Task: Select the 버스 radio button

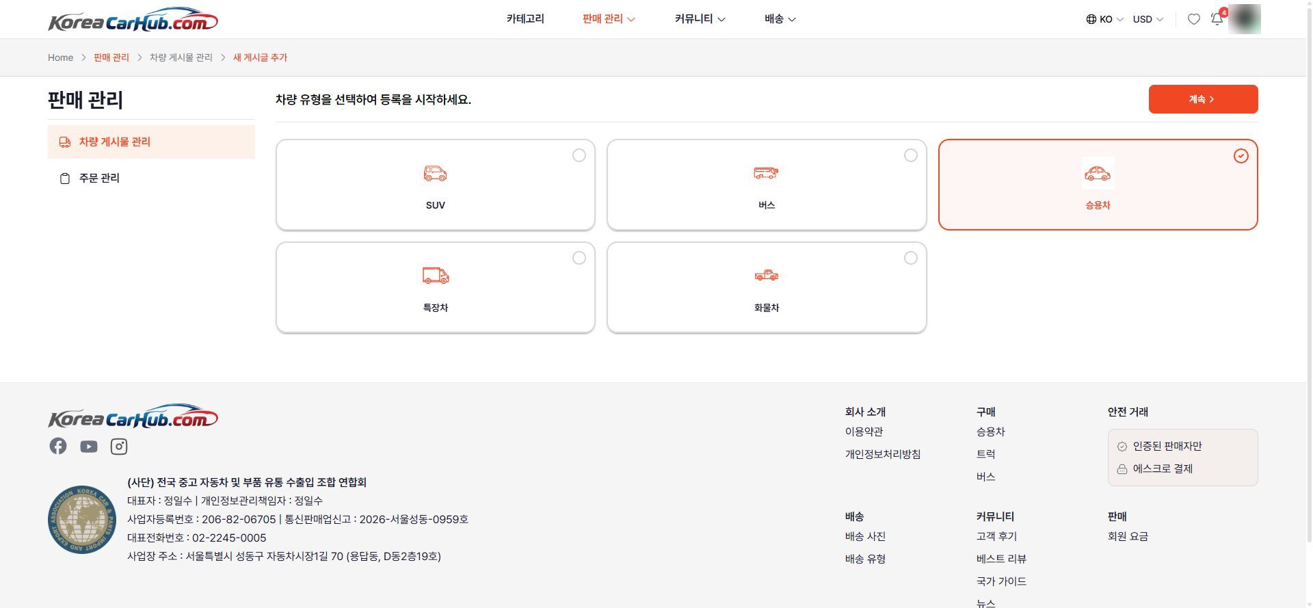Action: 911,155
